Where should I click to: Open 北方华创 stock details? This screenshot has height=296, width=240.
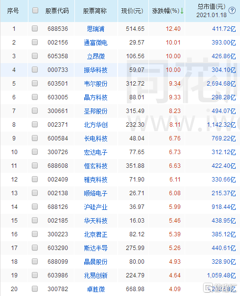pos(96,125)
